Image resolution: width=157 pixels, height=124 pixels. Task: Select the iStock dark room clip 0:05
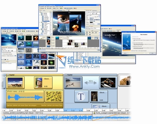(99, 96)
